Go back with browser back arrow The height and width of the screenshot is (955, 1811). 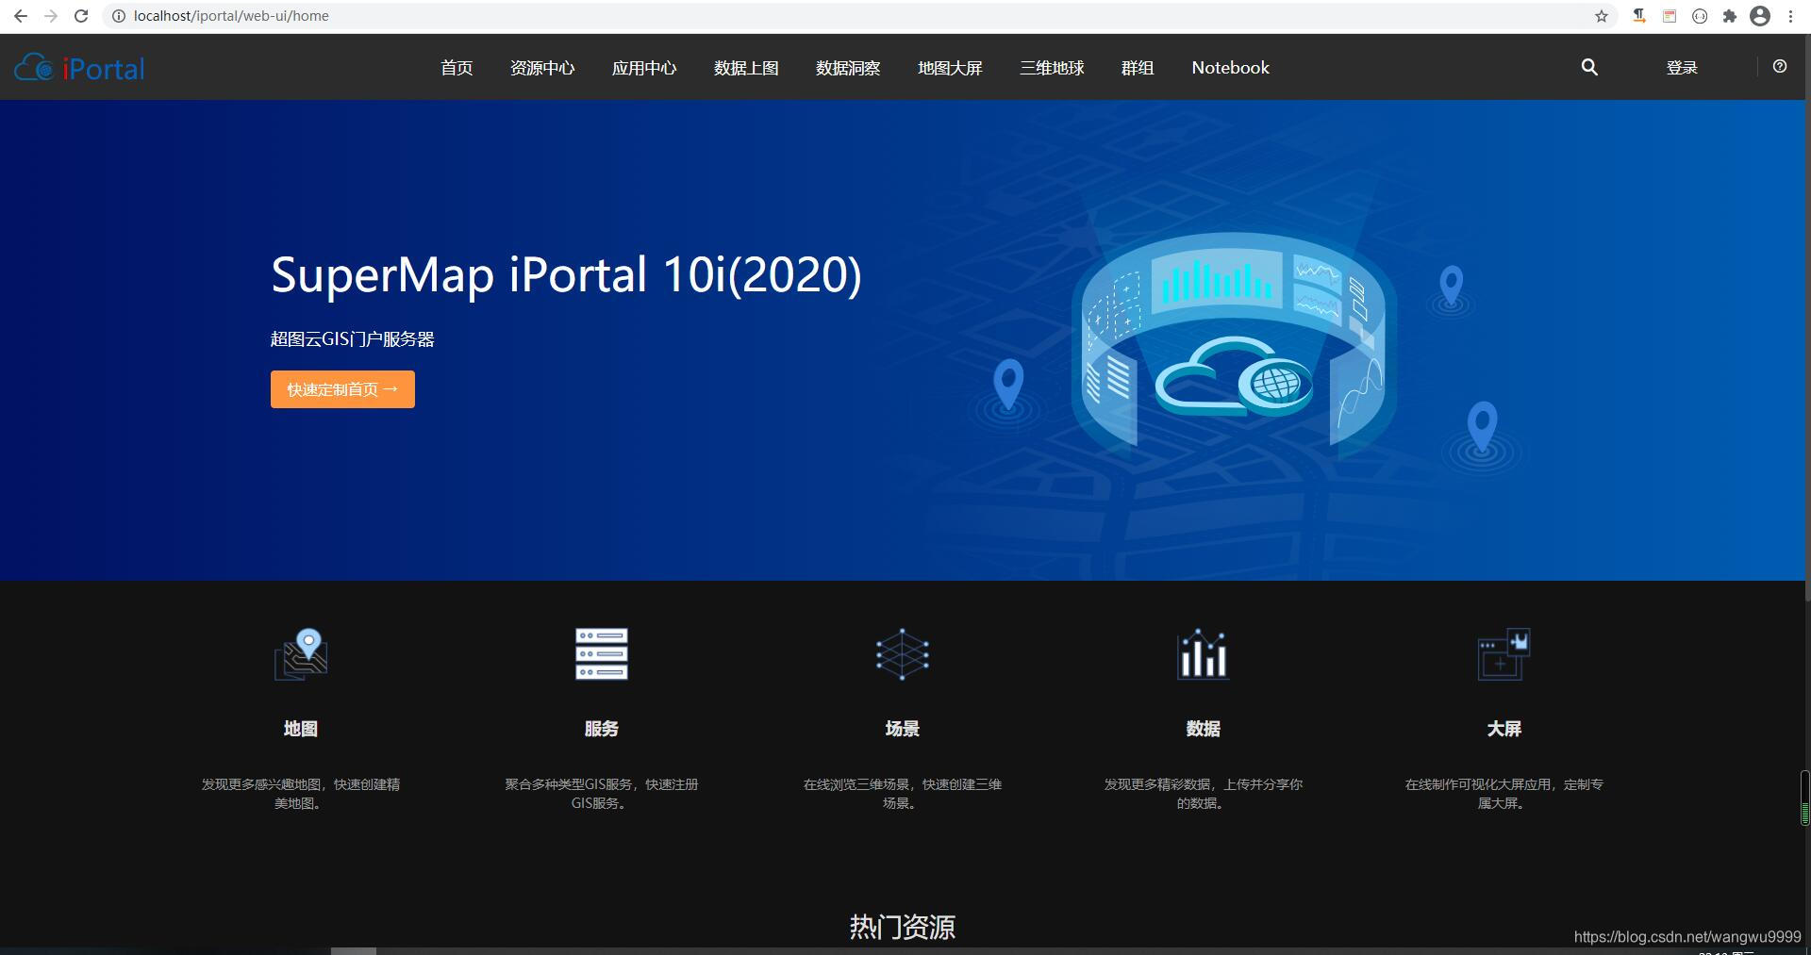[21, 16]
